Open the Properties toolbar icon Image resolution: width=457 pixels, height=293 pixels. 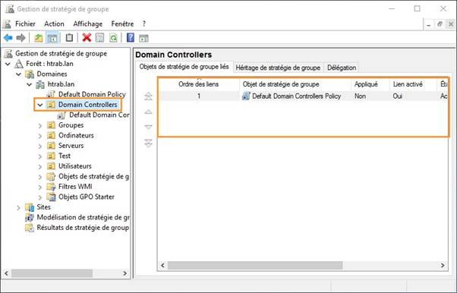99,38
